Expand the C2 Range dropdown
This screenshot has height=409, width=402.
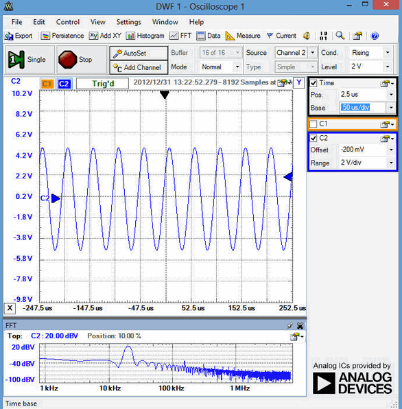click(391, 163)
